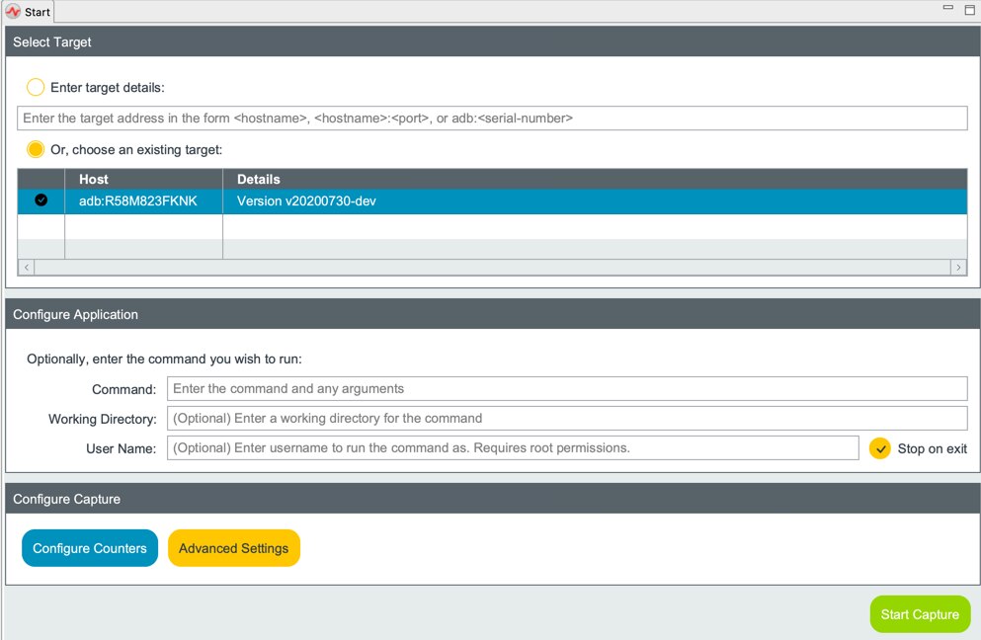Focus the Command text field
This screenshot has height=640, width=981.
point(567,388)
